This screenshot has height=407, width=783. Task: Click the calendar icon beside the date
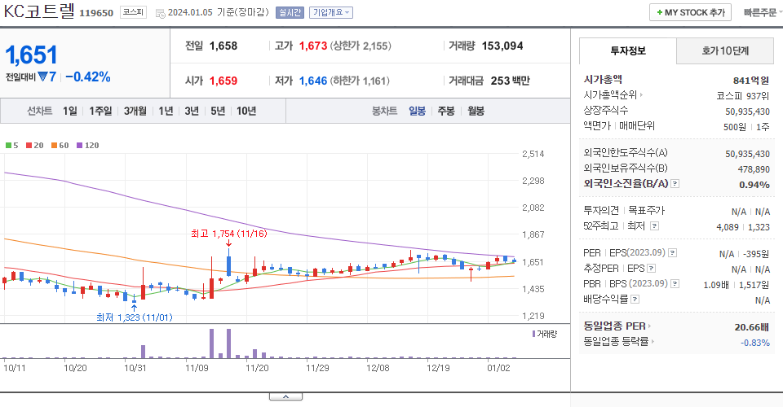pos(161,14)
